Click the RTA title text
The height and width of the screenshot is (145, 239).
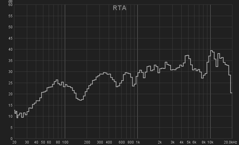(x=120, y=8)
